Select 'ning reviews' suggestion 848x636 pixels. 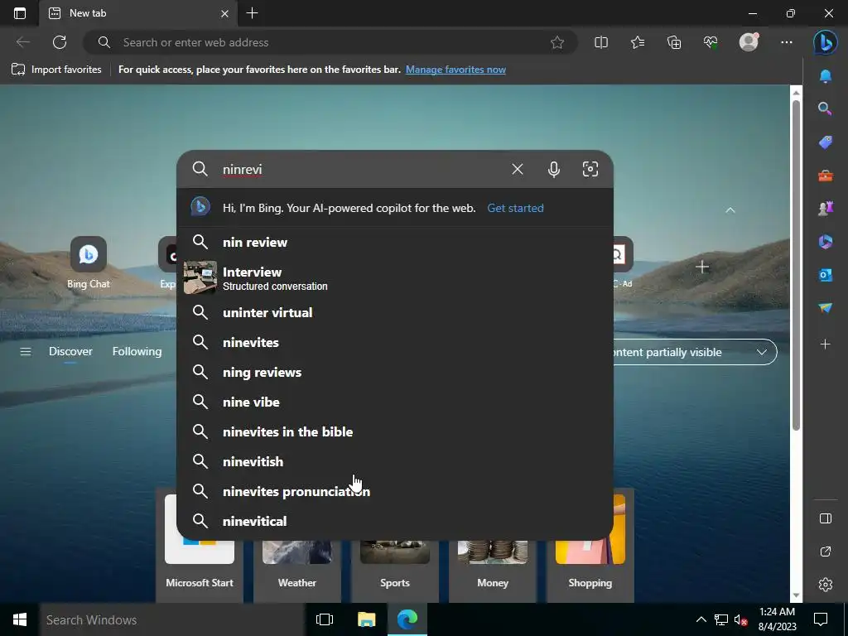click(395, 372)
